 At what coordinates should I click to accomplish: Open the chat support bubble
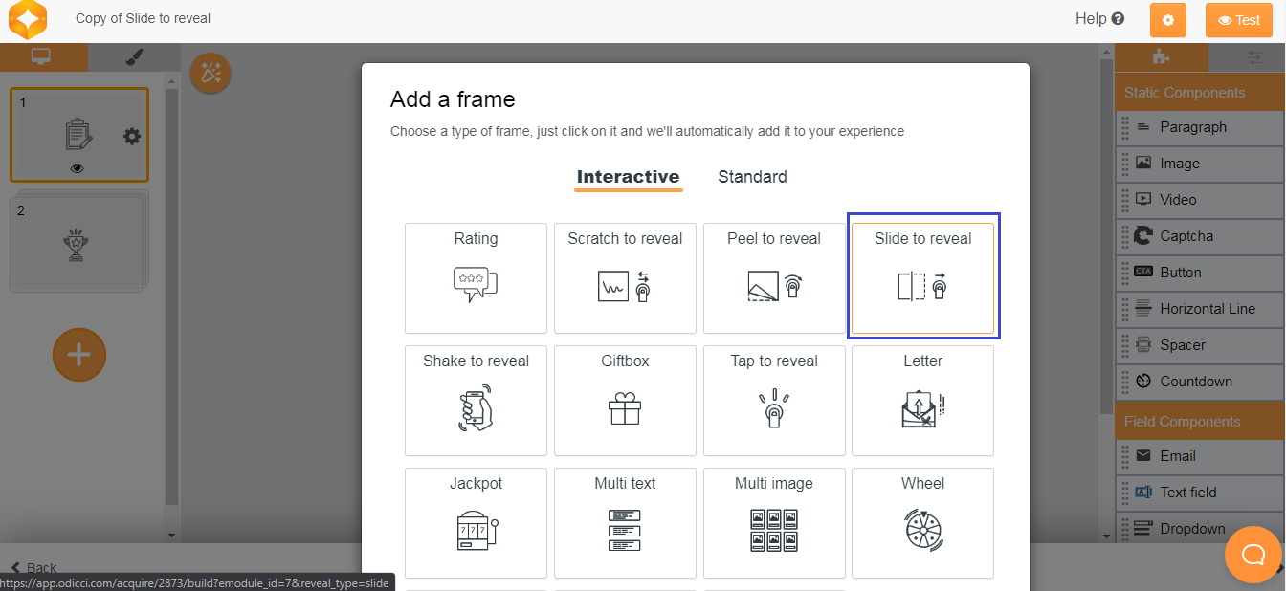[1253, 555]
